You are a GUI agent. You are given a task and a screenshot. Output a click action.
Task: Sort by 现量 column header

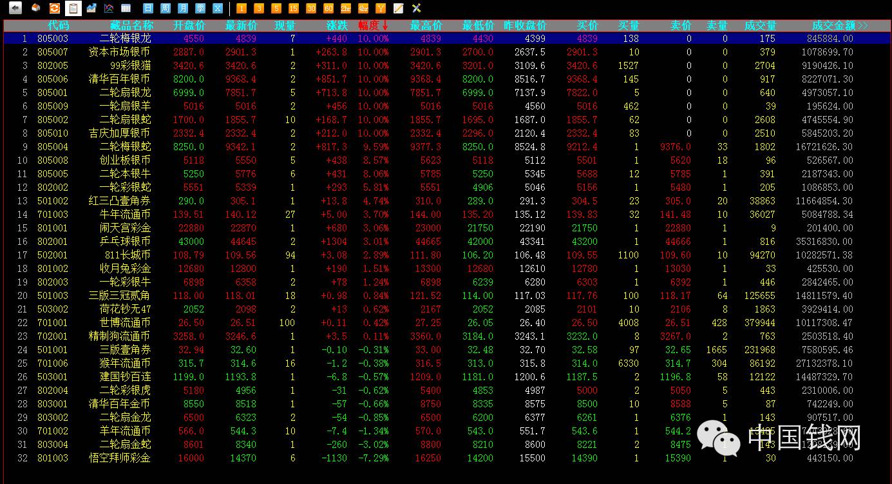[x=285, y=26]
